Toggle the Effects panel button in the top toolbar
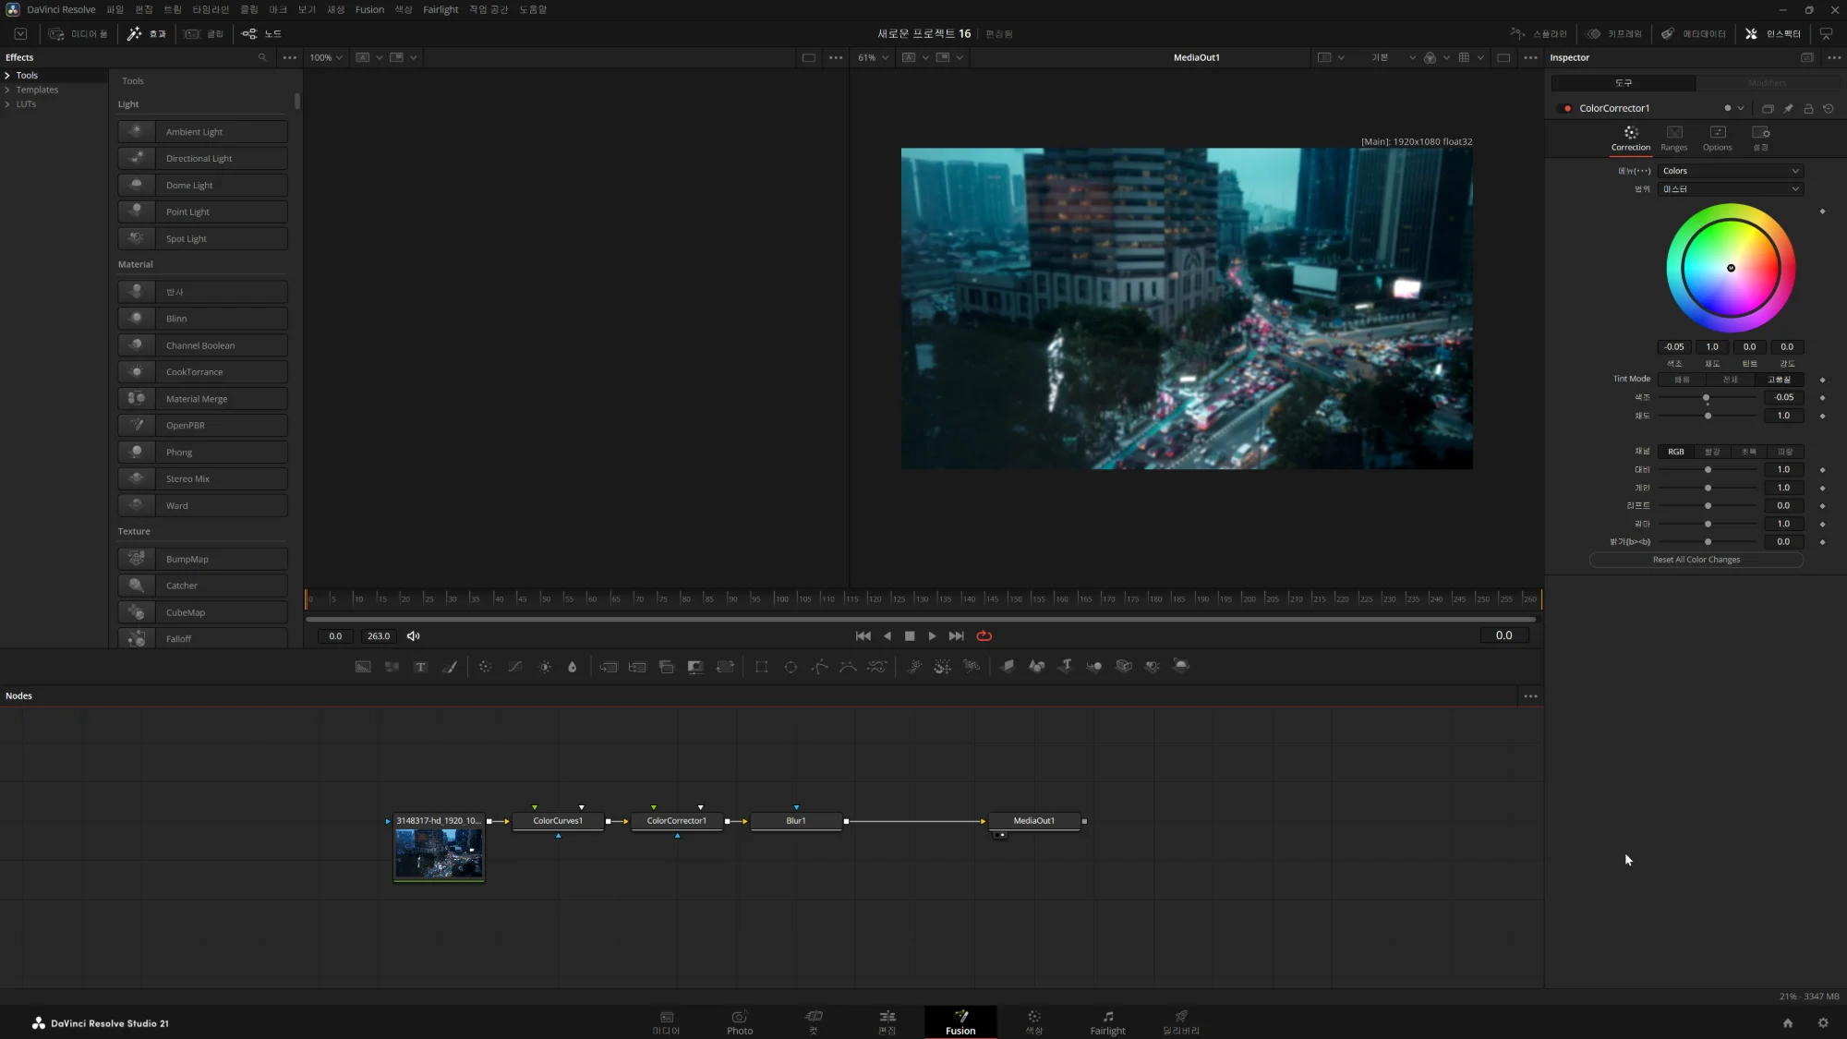The image size is (1847, 1039). tap(147, 33)
